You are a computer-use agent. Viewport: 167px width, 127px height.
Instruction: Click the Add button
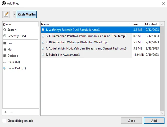coord(154,121)
